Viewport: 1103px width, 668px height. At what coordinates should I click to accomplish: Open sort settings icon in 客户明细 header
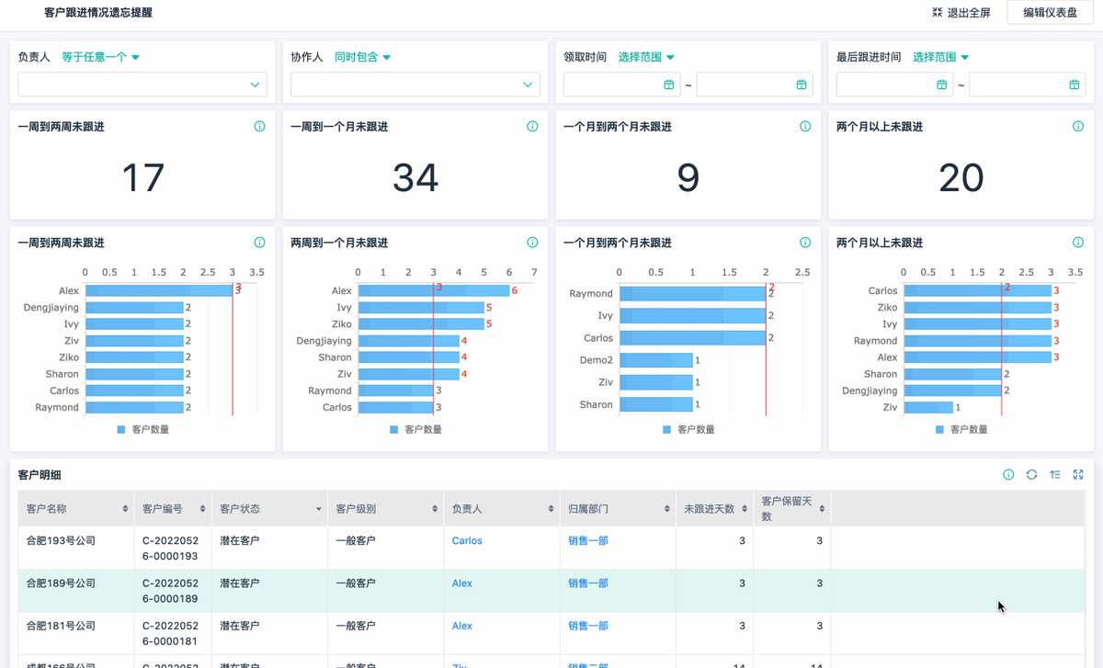click(1055, 475)
